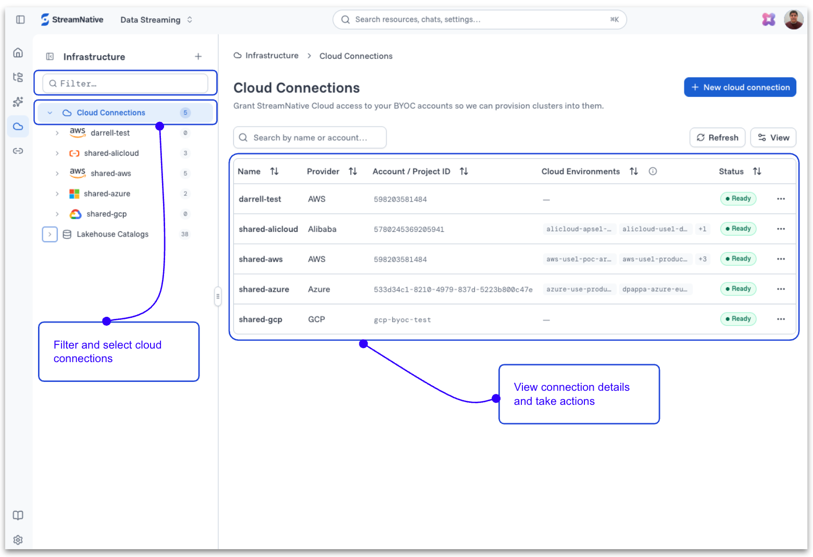The image size is (813, 557).
Task: Expand the darrell-test tree node
Action: (57, 133)
